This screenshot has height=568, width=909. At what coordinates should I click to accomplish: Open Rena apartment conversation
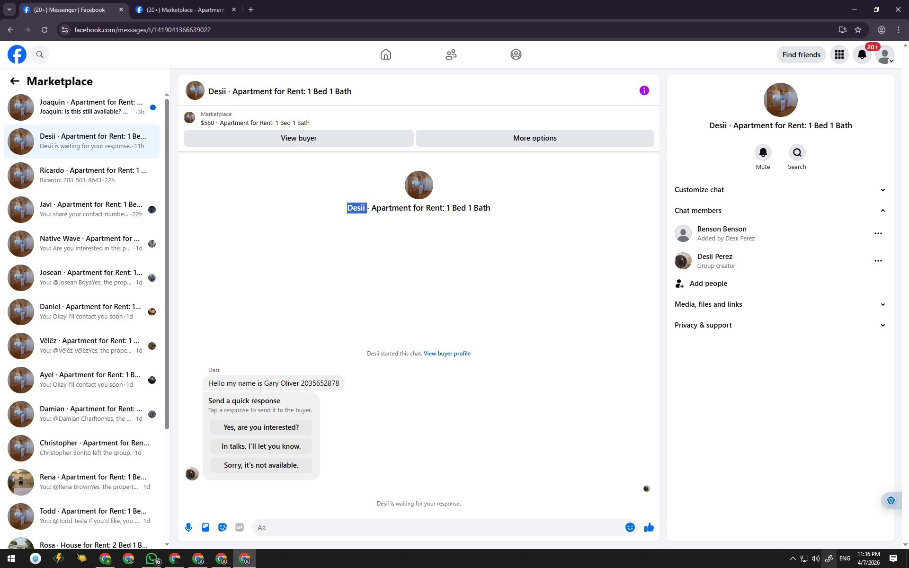pyautogui.click(x=81, y=482)
